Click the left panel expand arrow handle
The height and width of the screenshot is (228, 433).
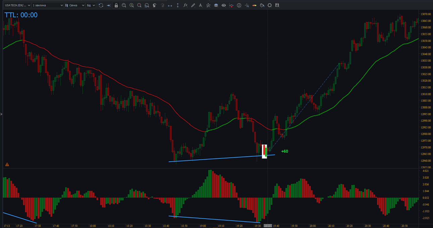1,114
